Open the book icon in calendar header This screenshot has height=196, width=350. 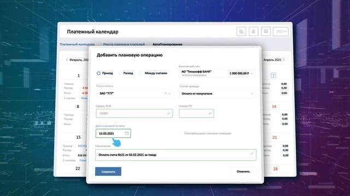pyautogui.click(x=266, y=32)
